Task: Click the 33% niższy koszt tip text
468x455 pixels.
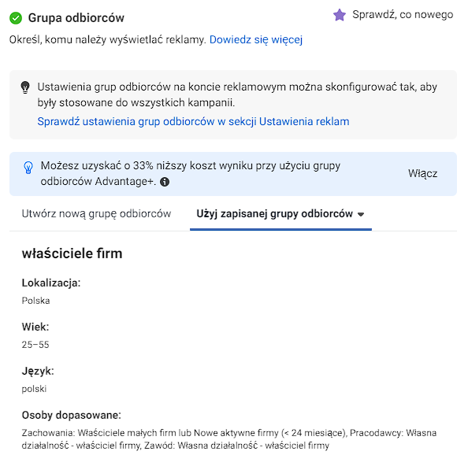Action: tap(191, 173)
